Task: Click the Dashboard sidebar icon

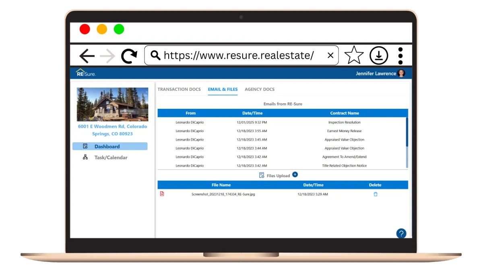Action: pos(85,146)
